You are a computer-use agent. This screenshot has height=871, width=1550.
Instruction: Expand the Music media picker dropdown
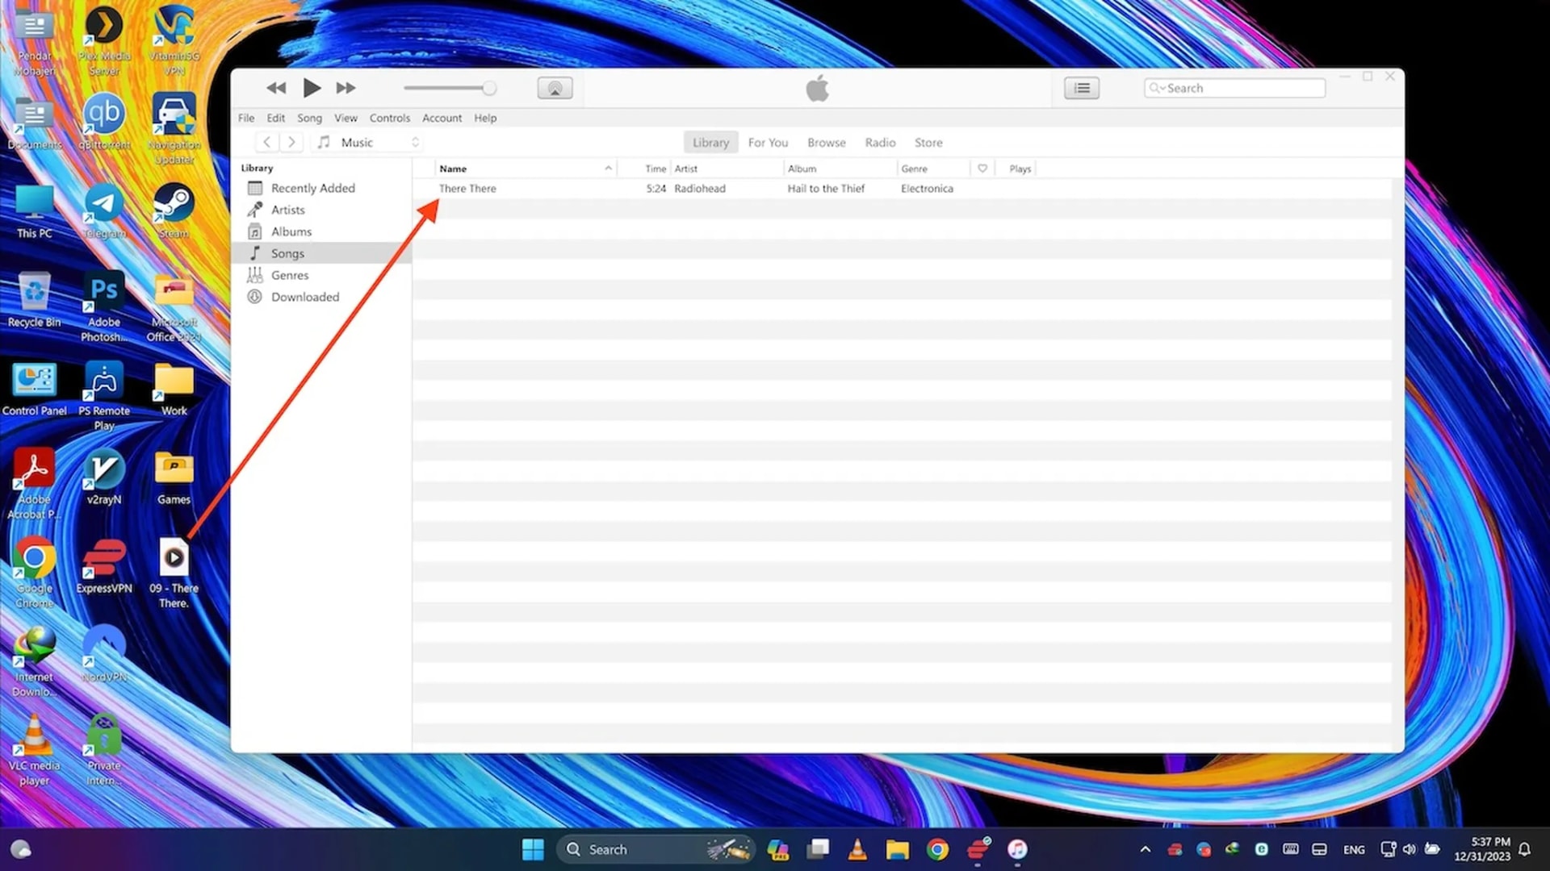370,142
